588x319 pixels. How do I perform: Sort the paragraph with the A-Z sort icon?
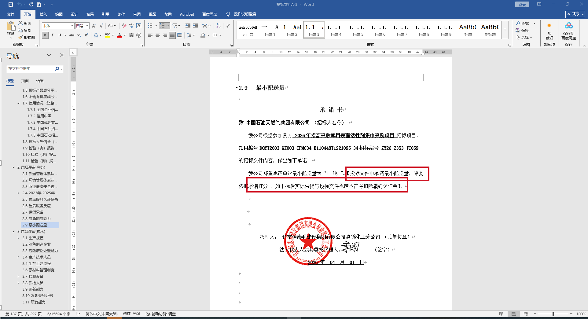coord(219,26)
